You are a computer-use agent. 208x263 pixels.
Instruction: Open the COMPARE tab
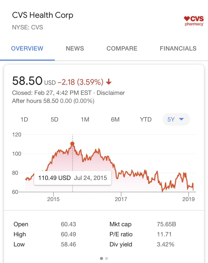[x=122, y=49]
